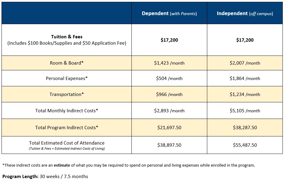Select the Room & Board row label

(67, 63)
